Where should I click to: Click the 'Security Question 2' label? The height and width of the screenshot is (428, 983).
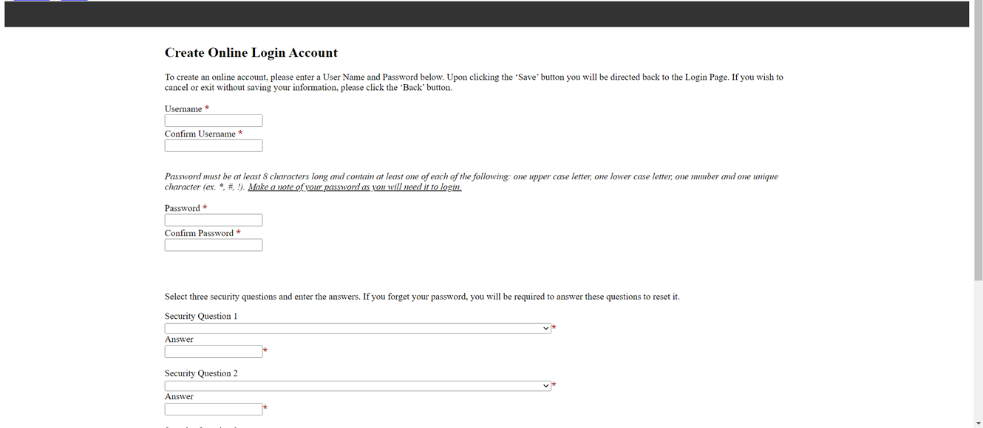pyautogui.click(x=201, y=374)
